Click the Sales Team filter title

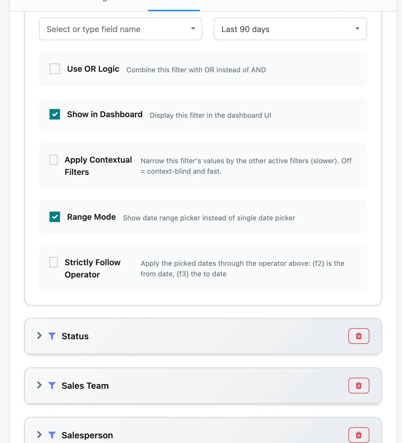[x=85, y=386]
